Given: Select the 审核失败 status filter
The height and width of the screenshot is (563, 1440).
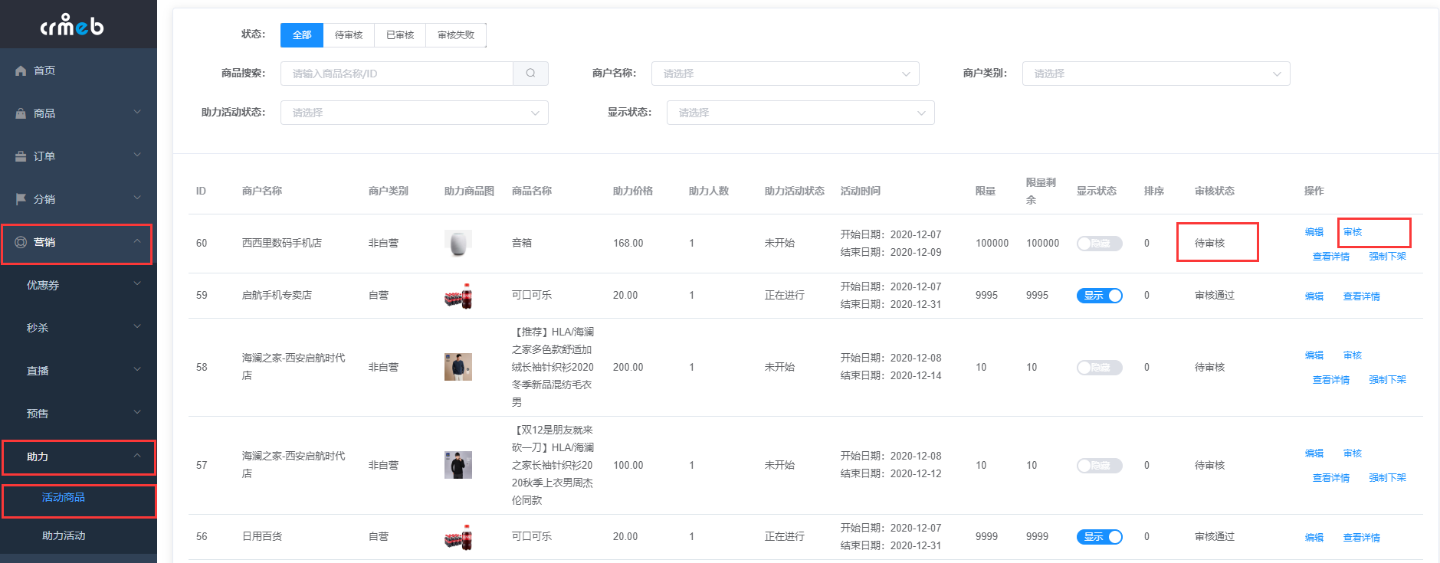Looking at the screenshot, I should [x=456, y=35].
